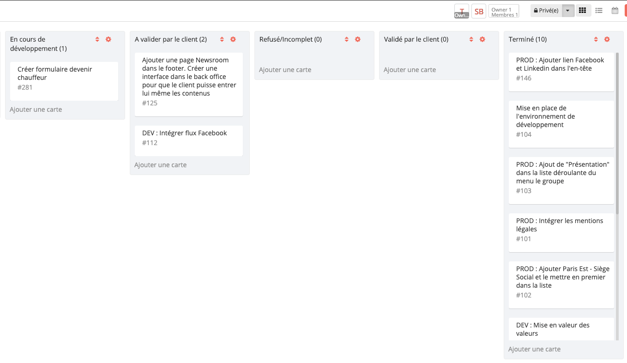This screenshot has height=363, width=627.
Task: Open settings gear for Terminé column
Action: [607, 39]
